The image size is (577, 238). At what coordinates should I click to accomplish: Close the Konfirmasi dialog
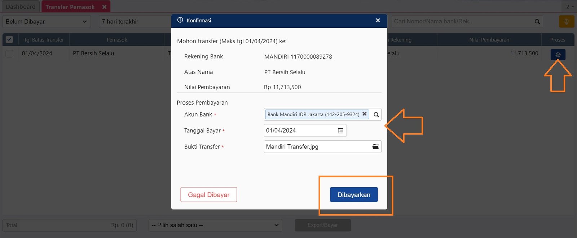point(378,21)
